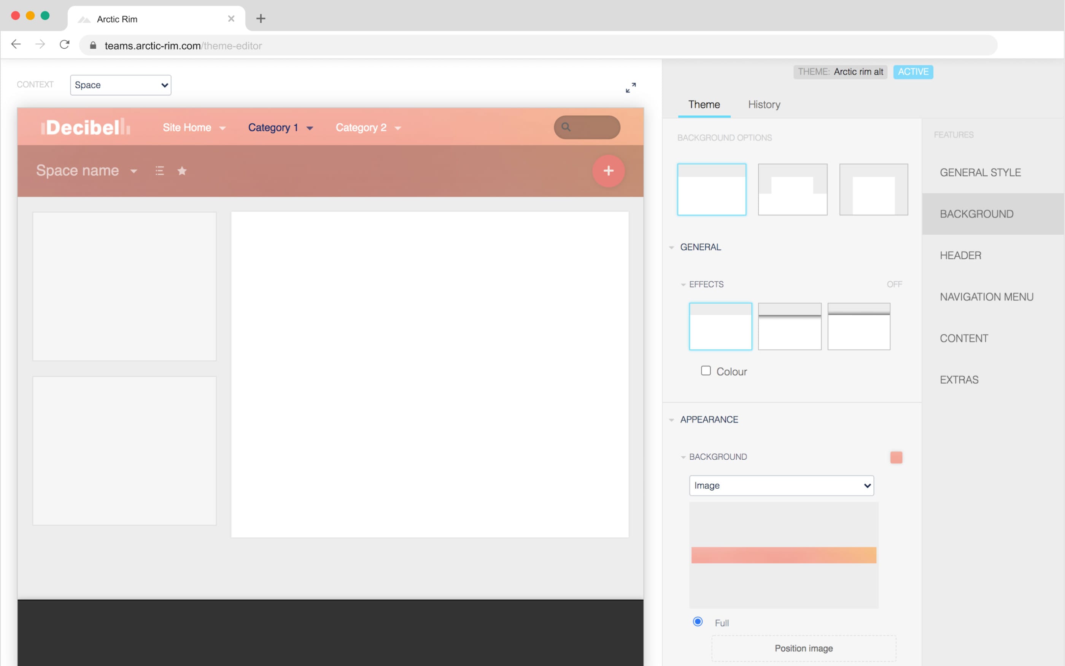This screenshot has width=1065, height=666.
Task: Click the list icon next to Space name
Action: point(160,171)
